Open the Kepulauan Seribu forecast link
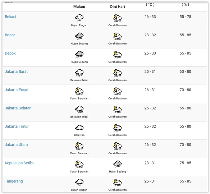Viewport: 210px width, 194px height. (x=20, y=163)
